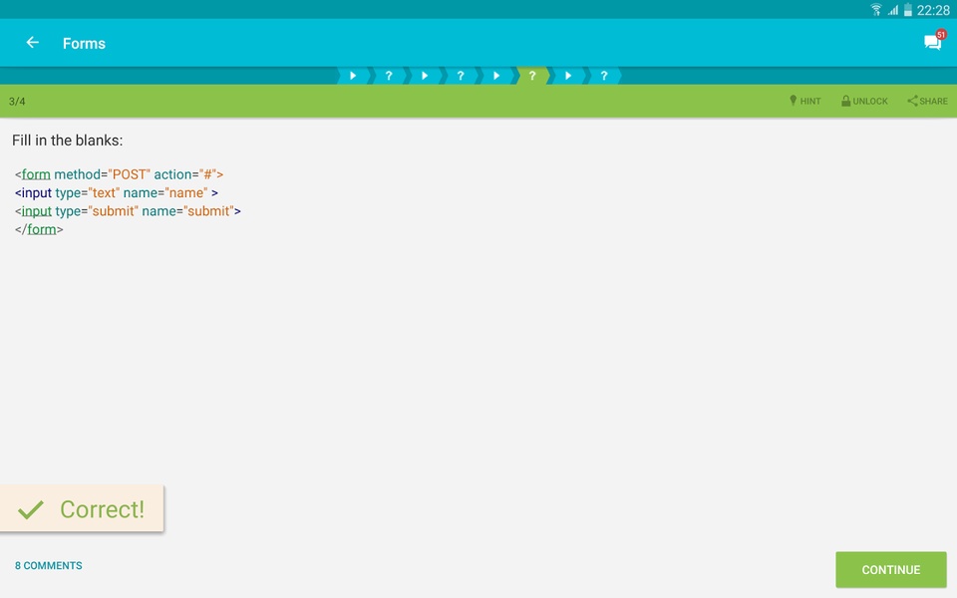The width and height of the screenshot is (957, 598).
Task: Continue to the next question
Action: (890, 569)
